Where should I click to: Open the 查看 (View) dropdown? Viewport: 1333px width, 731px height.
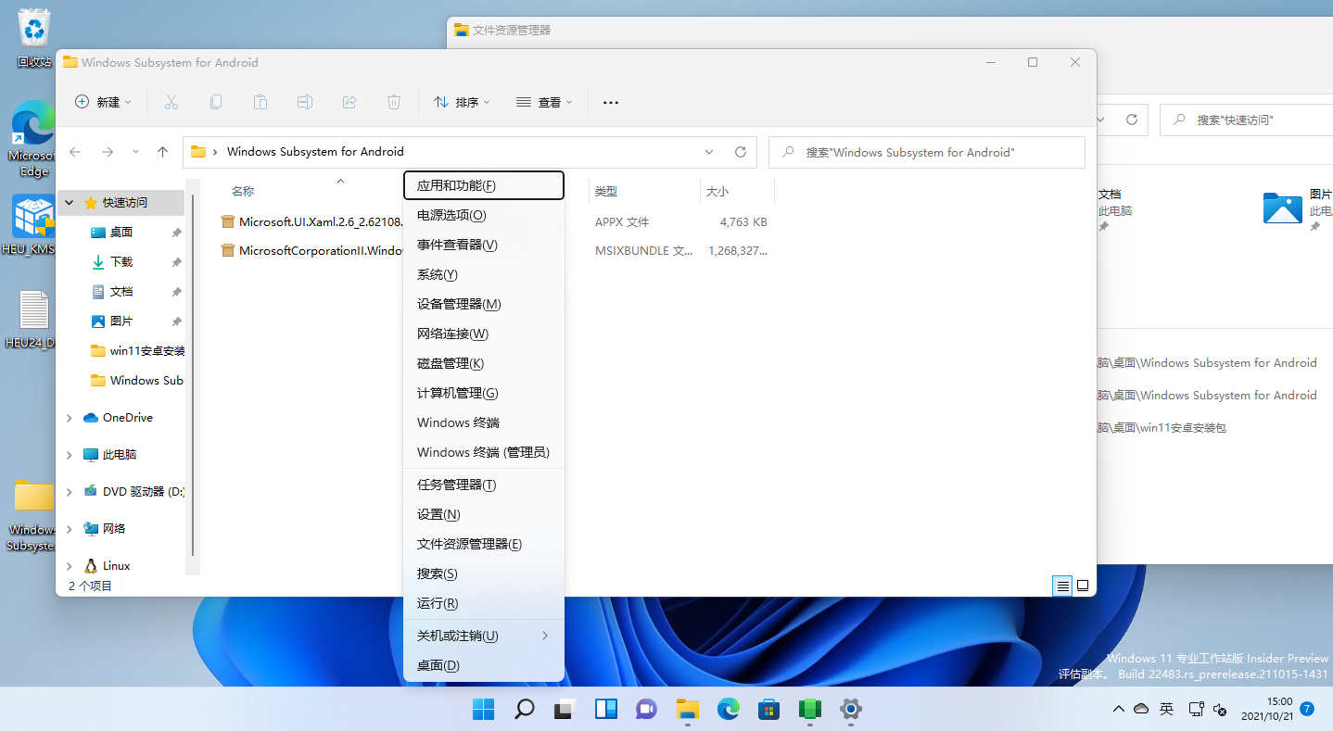pyautogui.click(x=544, y=102)
